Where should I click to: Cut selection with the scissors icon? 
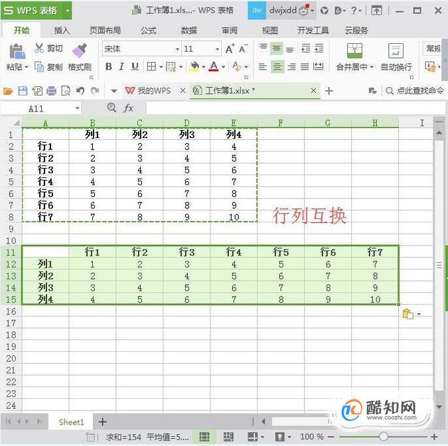pos(38,48)
